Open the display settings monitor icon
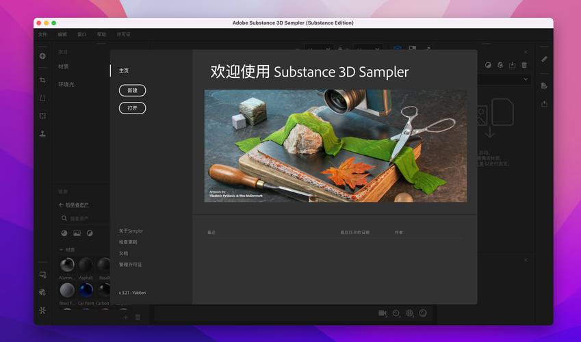This screenshot has height=342, width=581. pos(42,274)
